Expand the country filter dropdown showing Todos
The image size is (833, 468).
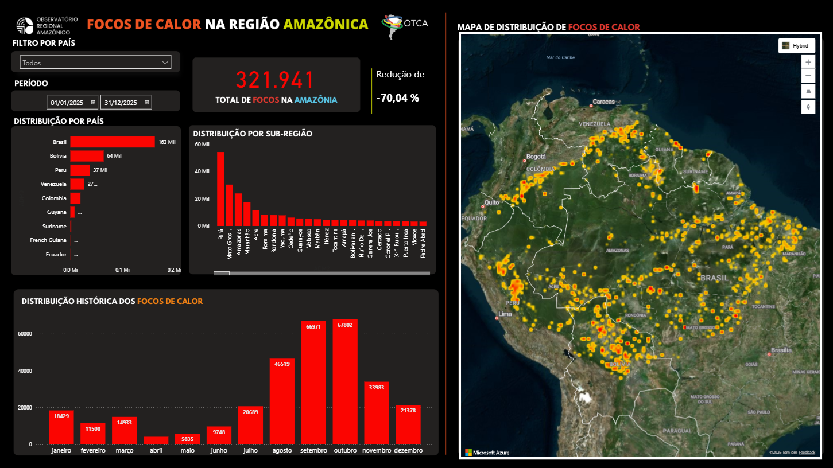pyautogui.click(x=95, y=63)
